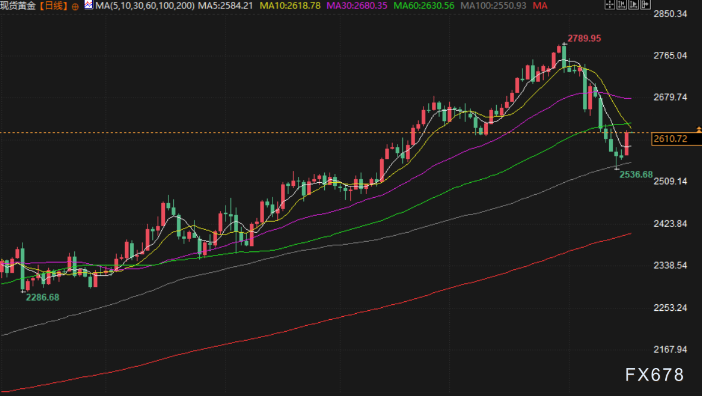
Task: Open the MA indicator chart icon
Action: pyautogui.click(x=88, y=5)
